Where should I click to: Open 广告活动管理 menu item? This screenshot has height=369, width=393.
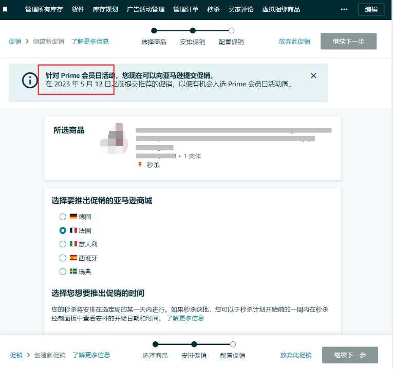click(145, 9)
